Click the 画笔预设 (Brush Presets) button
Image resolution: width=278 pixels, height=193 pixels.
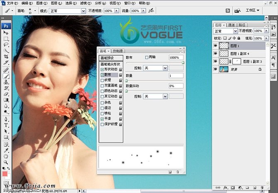111,58
